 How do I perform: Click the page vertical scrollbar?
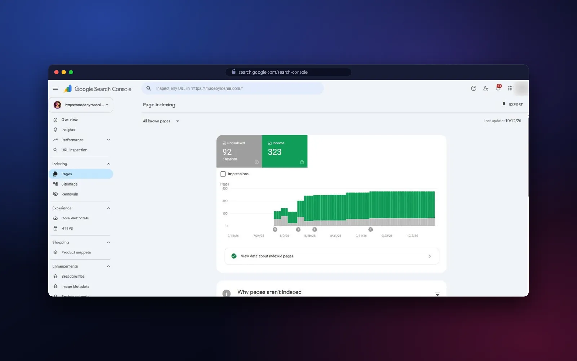pyautogui.click(x=528, y=157)
